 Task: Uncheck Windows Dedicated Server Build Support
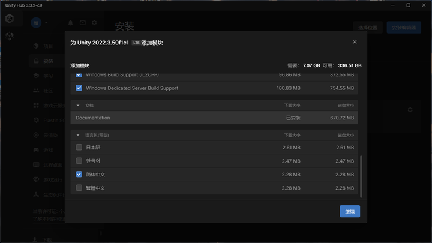click(79, 88)
